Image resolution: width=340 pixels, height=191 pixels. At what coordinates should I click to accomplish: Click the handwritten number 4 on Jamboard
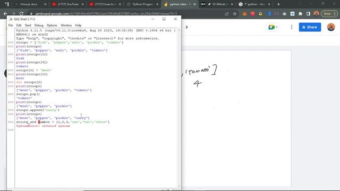click(197, 83)
